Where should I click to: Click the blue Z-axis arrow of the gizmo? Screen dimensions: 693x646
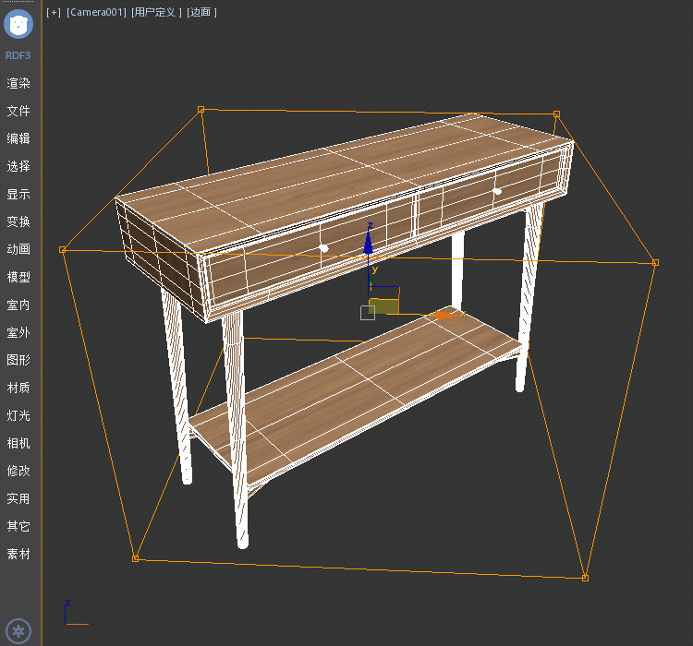tap(368, 242)
